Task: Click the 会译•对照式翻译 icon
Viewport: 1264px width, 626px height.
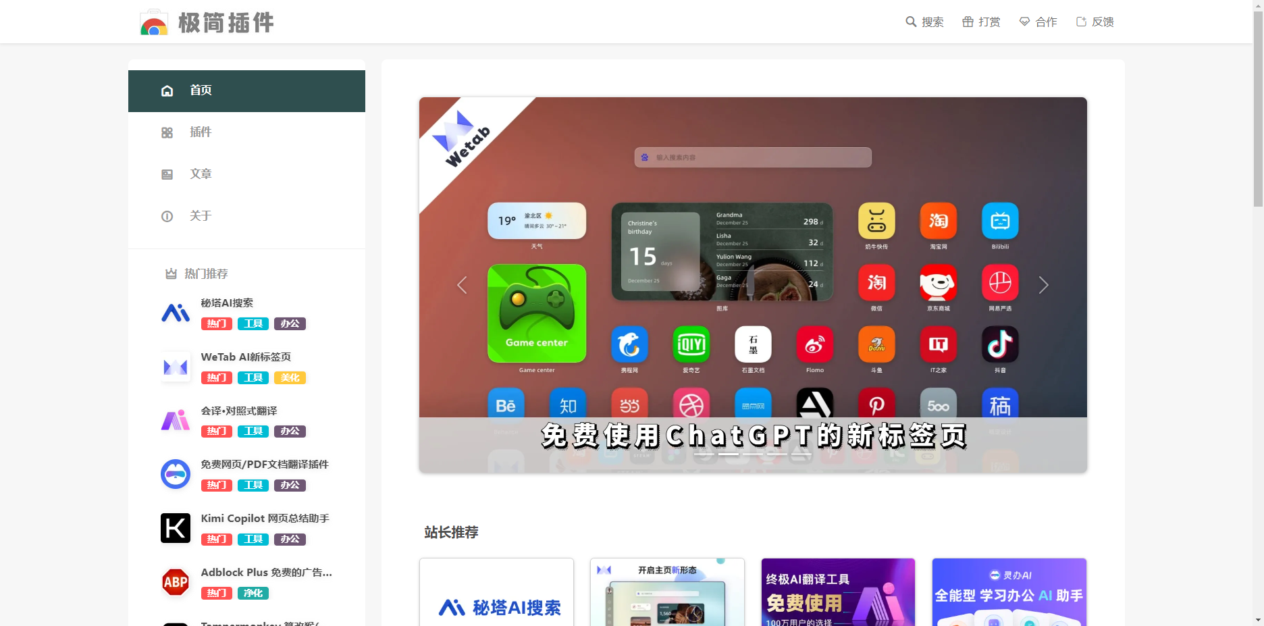Action: tap(176, 420)
